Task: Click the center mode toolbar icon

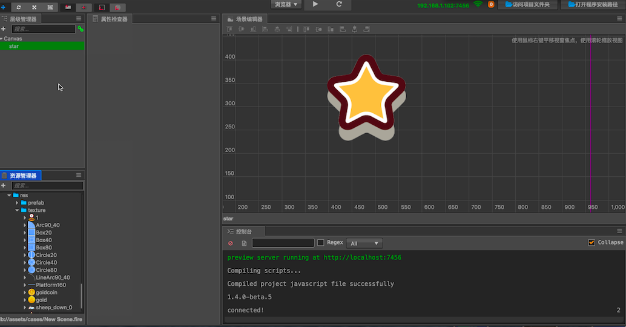Action: click(x=84, y=7)
